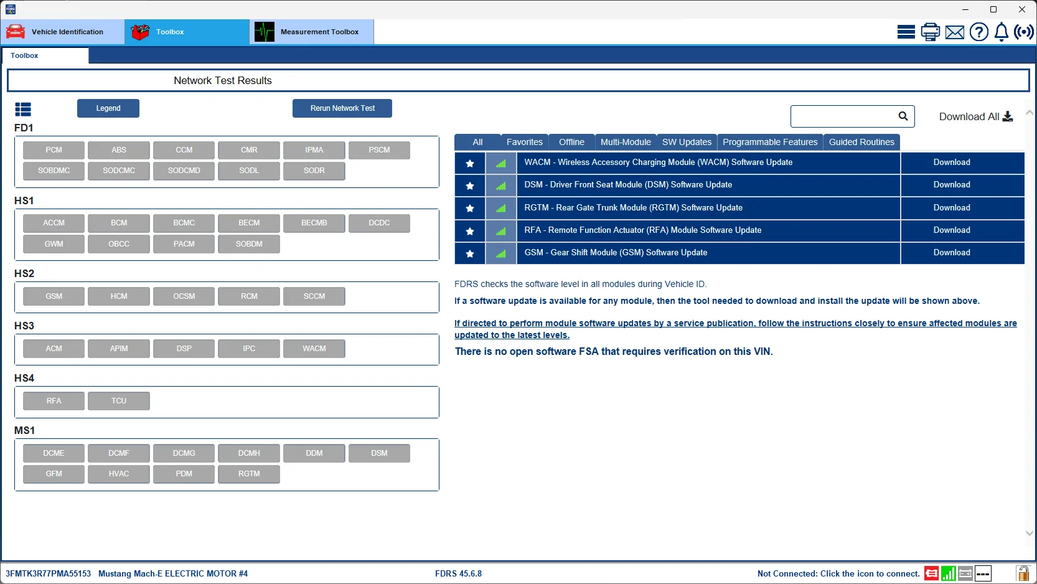Click the gray device icon in status bar
This screenshot has width=1037, height=584.
[965, 573]
